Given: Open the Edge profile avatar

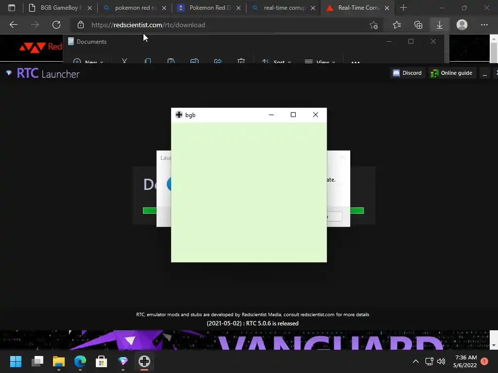Looking at the screenshot, I should (462, 25).
